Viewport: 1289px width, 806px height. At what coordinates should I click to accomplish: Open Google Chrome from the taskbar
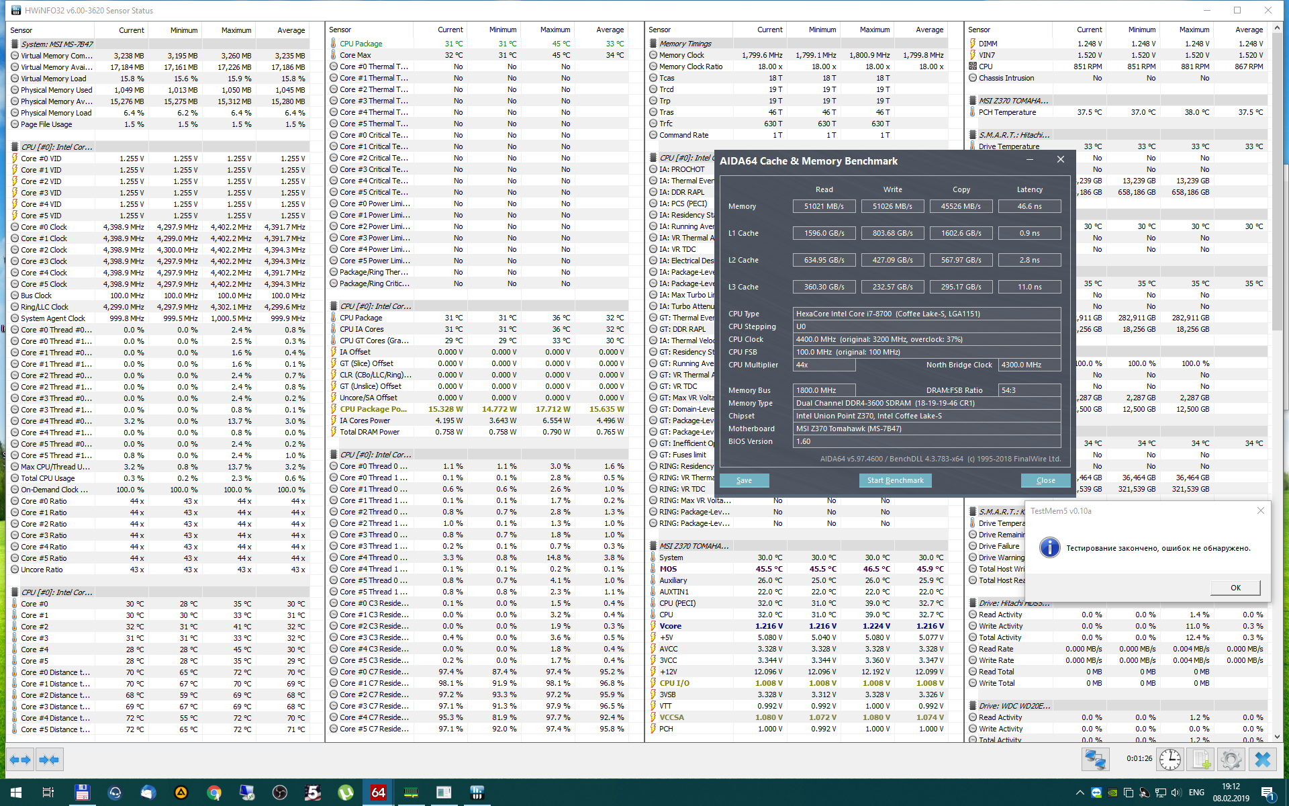(x=214, y=793)
